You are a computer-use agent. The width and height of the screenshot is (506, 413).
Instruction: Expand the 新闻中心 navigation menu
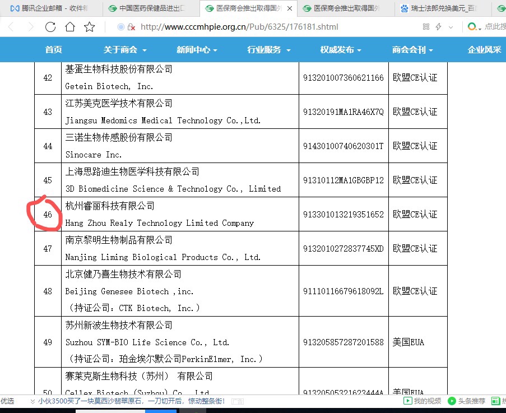[x=197, y=49]
